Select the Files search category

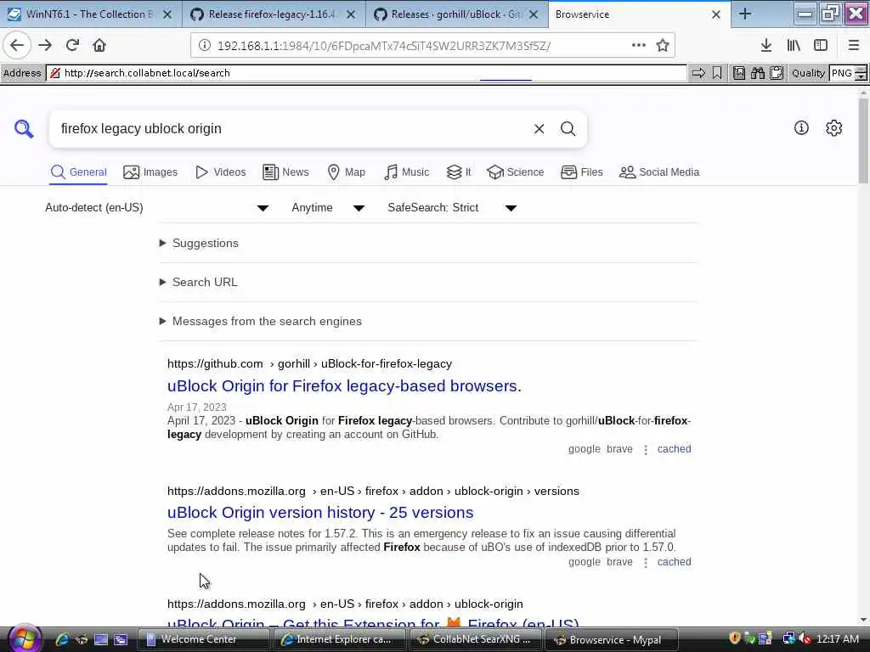coord(581,172)
